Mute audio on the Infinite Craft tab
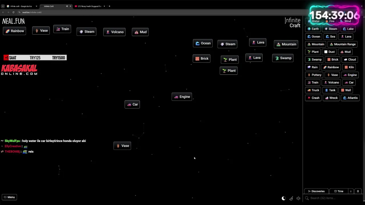 click(x=67, y=6)
